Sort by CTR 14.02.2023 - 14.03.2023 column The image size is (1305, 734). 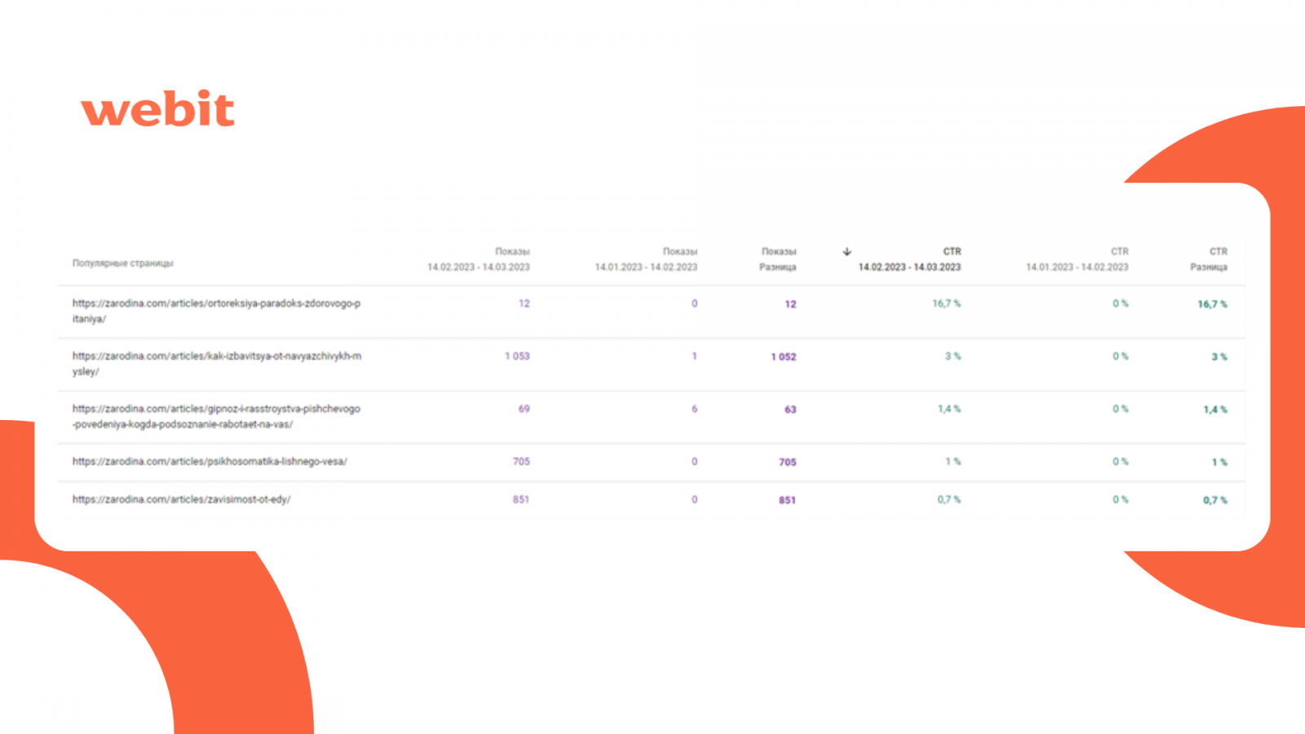(909, 259)
